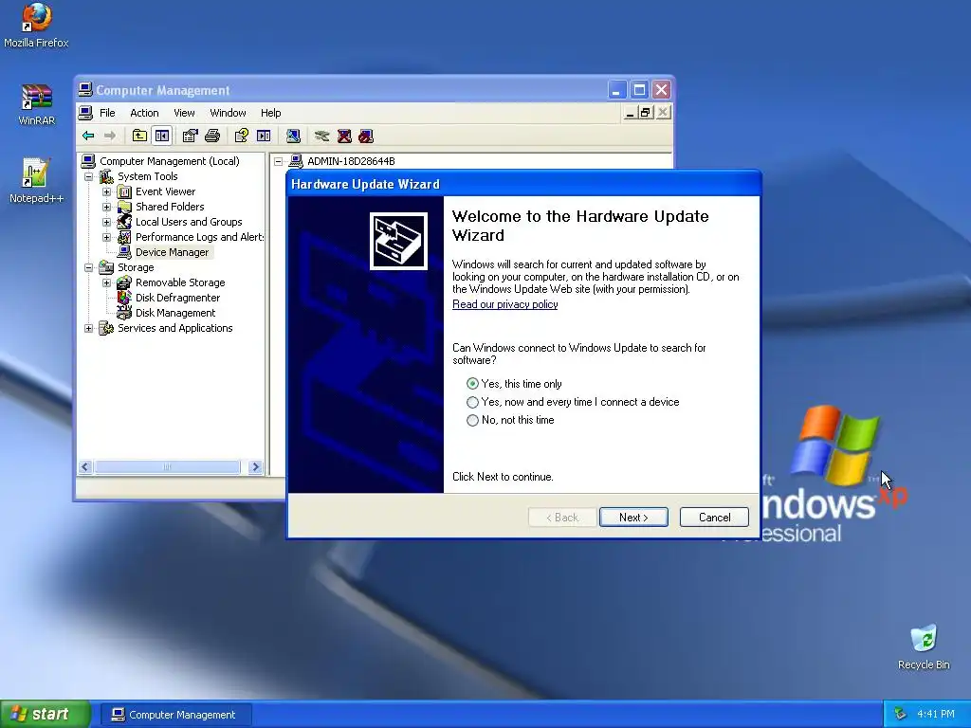Image resolution: width=971 pixels, height=728 pixels.
Task: Expand Services and Applications node
Action: [x=88, y=328]
